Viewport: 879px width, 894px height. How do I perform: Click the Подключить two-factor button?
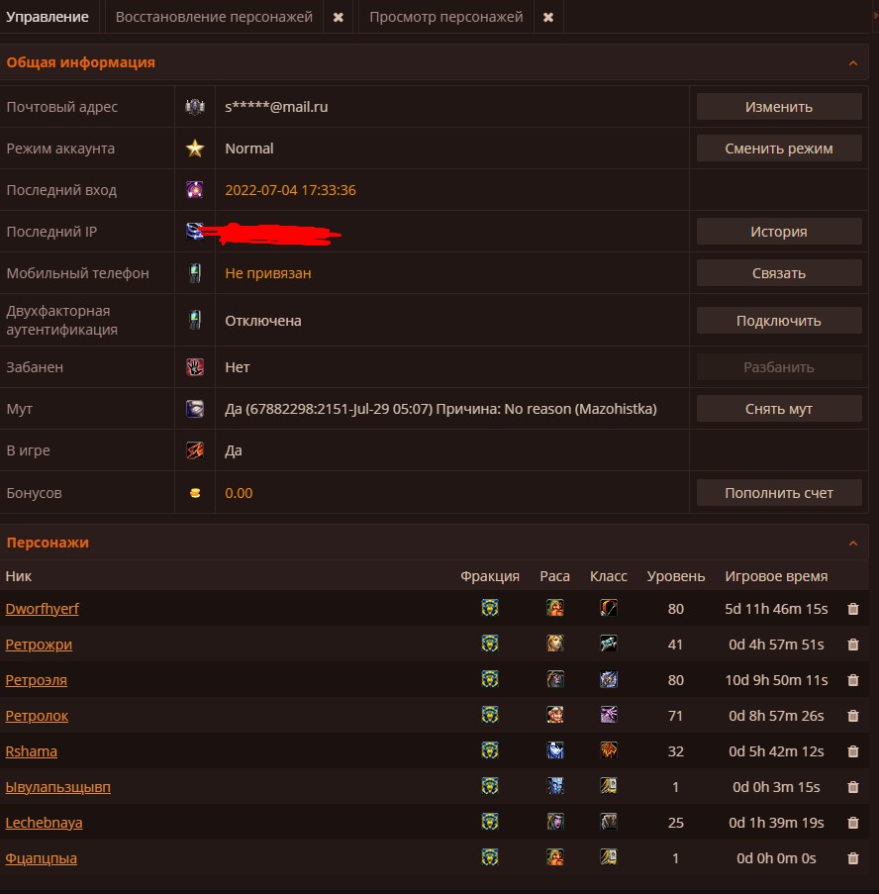coord(779,321)
